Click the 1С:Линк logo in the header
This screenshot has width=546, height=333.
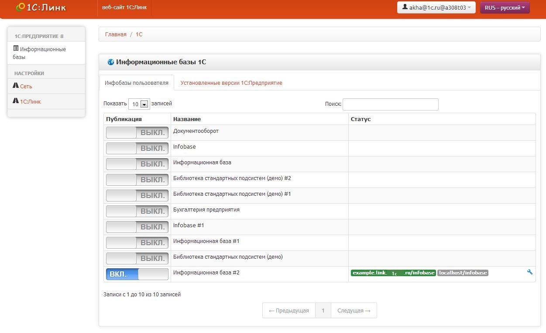click(41, 7)
